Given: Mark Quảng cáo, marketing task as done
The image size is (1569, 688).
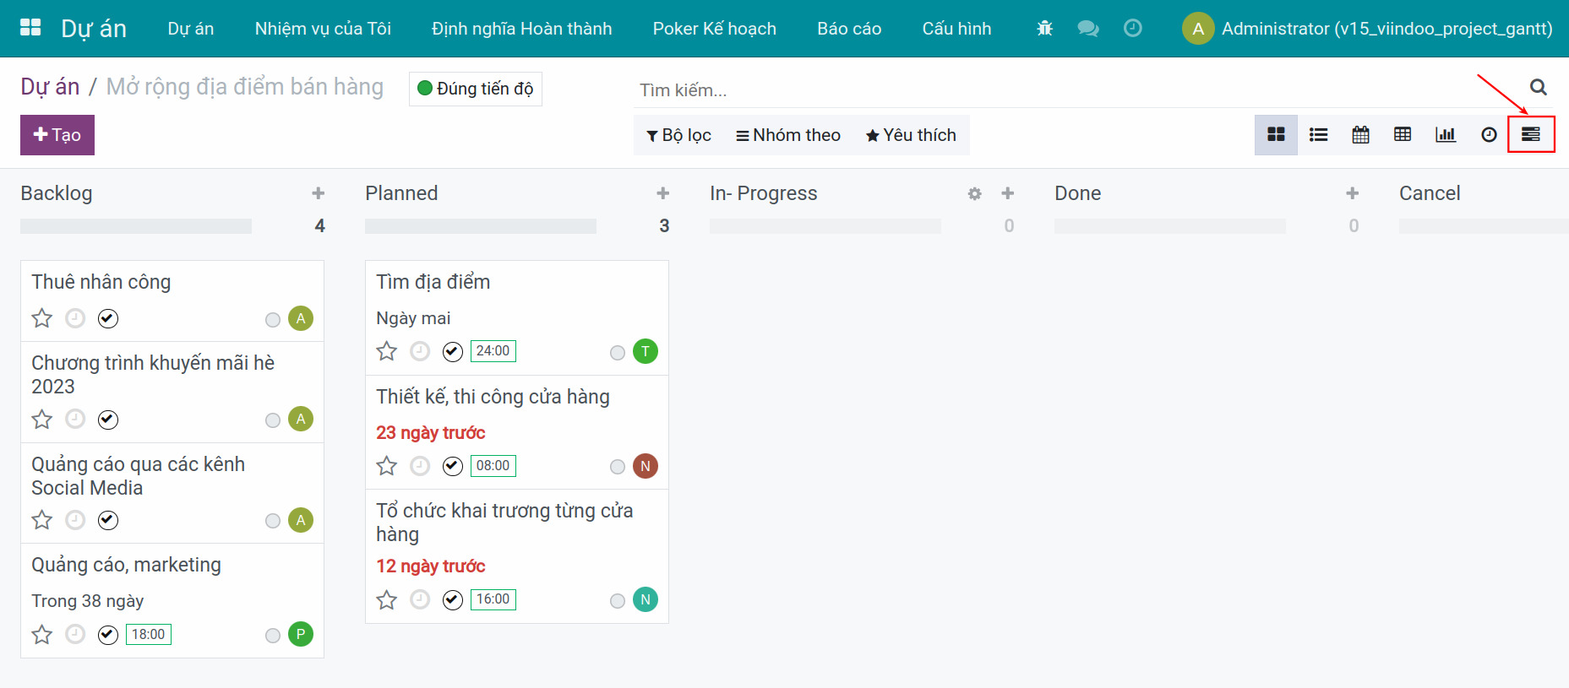Looking at the screenshot, I should [108, 635].
